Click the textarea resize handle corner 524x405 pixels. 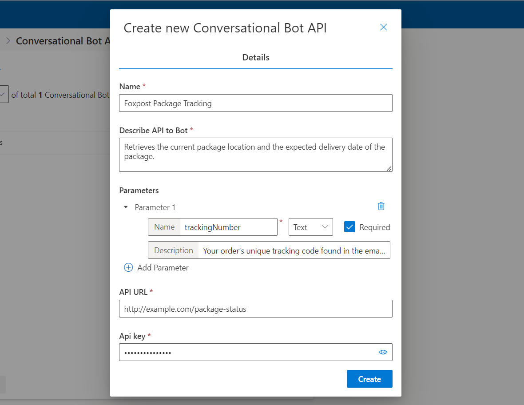(x=389, y=169)
